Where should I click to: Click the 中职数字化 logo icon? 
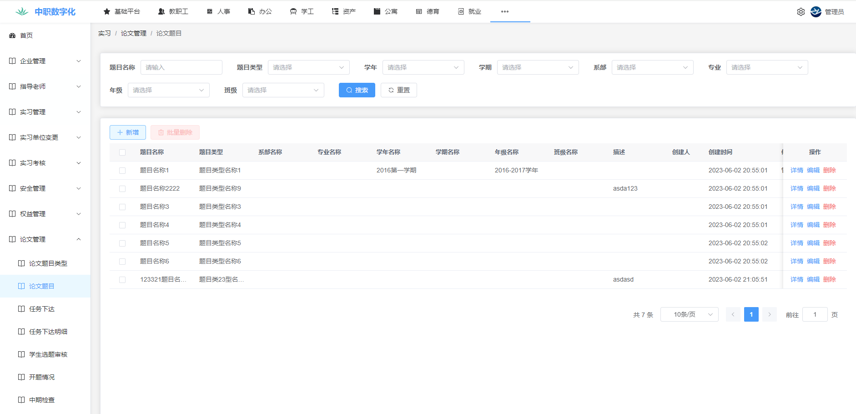pyautogui.click(x=22, y=12)
